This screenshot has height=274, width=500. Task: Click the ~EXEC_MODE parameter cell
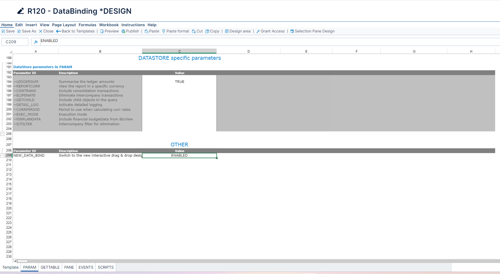pos(36,114)
